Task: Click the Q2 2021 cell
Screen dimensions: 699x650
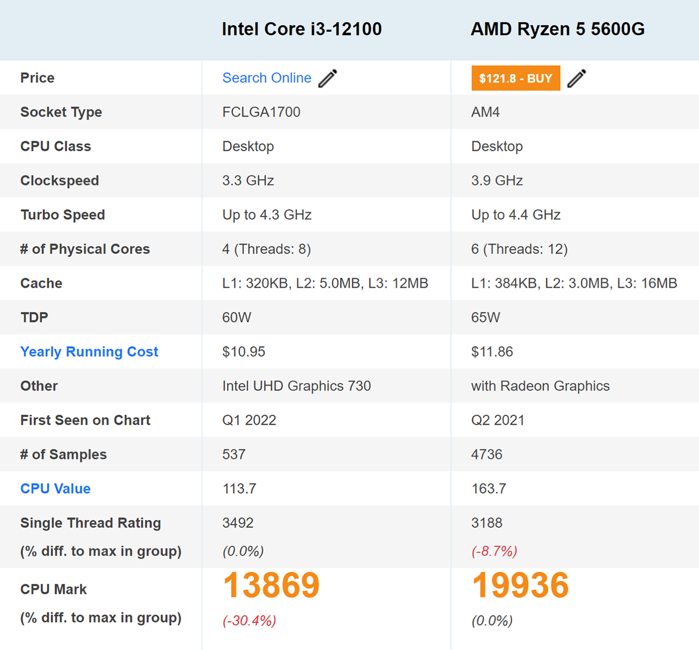Action: click(498, 420)
